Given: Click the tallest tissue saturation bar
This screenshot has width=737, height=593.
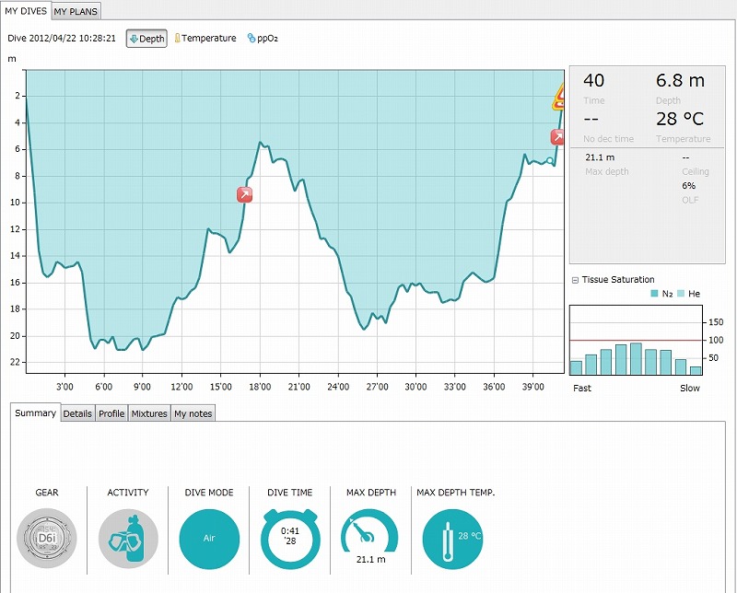Looking at the screenshot, I should (636, 358).
